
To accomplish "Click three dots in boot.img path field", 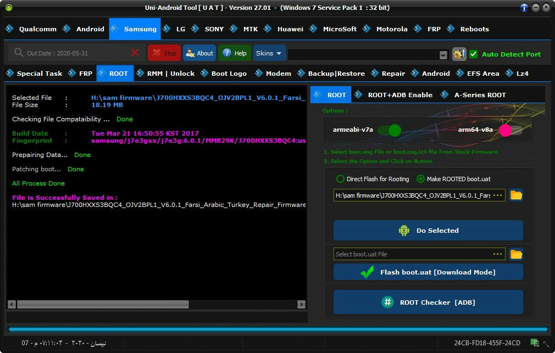I will click(x=498, y=195).
